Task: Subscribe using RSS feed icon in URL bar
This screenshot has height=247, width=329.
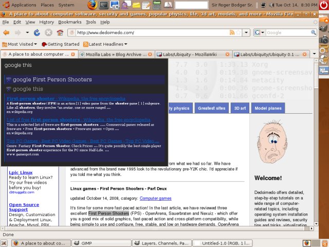Action: 232,32
